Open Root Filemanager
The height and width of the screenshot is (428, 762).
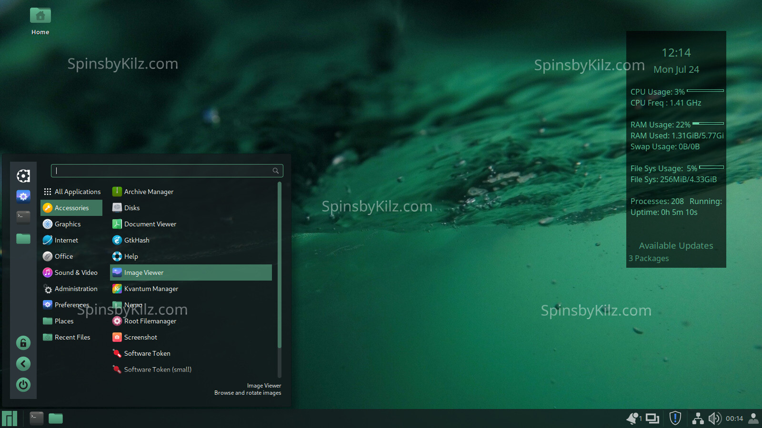click(191, 321)
